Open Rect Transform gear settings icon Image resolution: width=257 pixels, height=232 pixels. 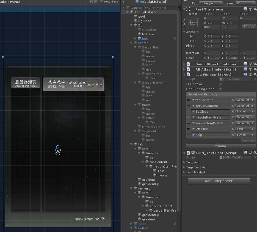[255, 9]
